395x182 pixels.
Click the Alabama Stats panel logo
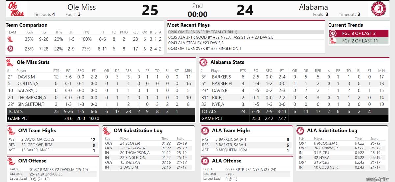coord(204,62)
